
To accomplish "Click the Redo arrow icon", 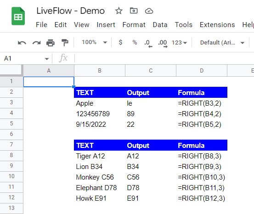I will point(36,43).
